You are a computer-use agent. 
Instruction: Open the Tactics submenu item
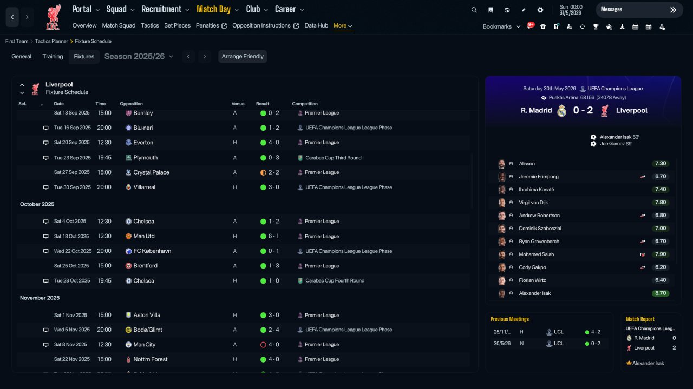coord(150,25)
